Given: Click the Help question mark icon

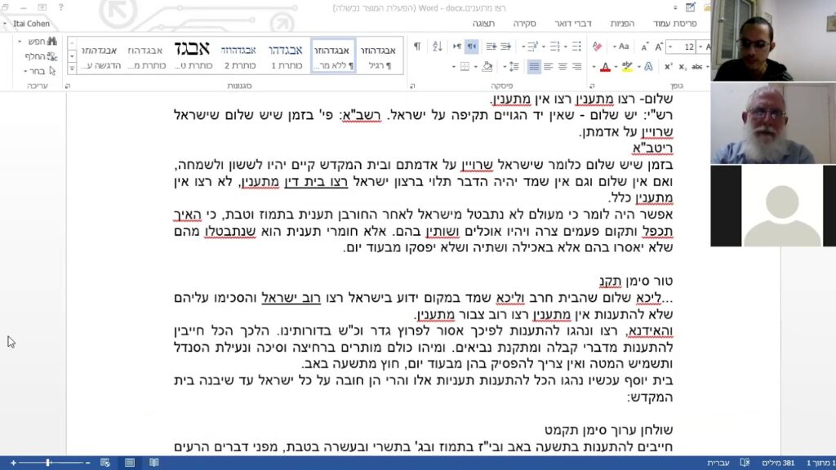Looking at the screenshot, I should [x=60, y=7].
